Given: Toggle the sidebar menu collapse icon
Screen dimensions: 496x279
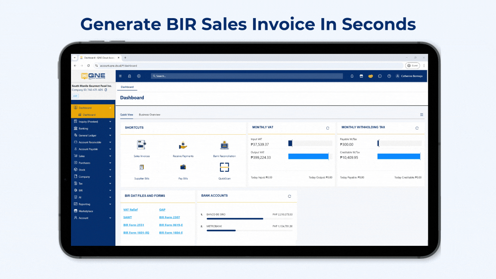Looking at the screenshot, I should (x=121, y=76).
